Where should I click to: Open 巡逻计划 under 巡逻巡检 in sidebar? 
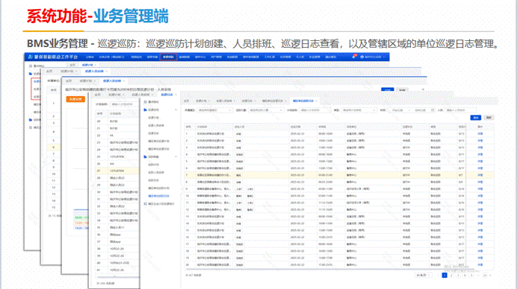153,118
